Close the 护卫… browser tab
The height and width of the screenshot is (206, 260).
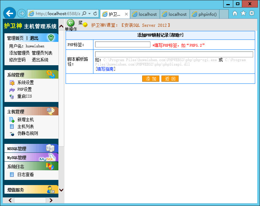point(126,14)
